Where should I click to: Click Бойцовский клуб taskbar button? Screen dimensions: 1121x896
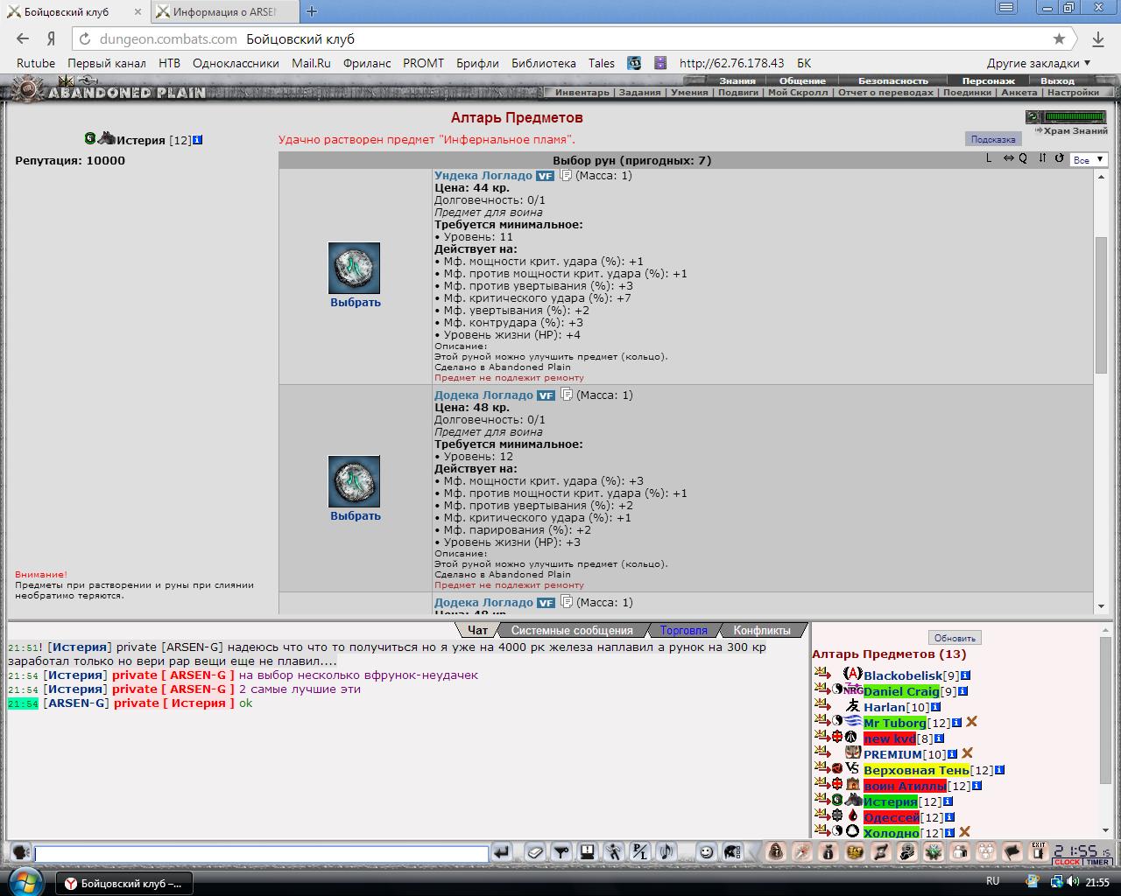[x=124, y=884]
